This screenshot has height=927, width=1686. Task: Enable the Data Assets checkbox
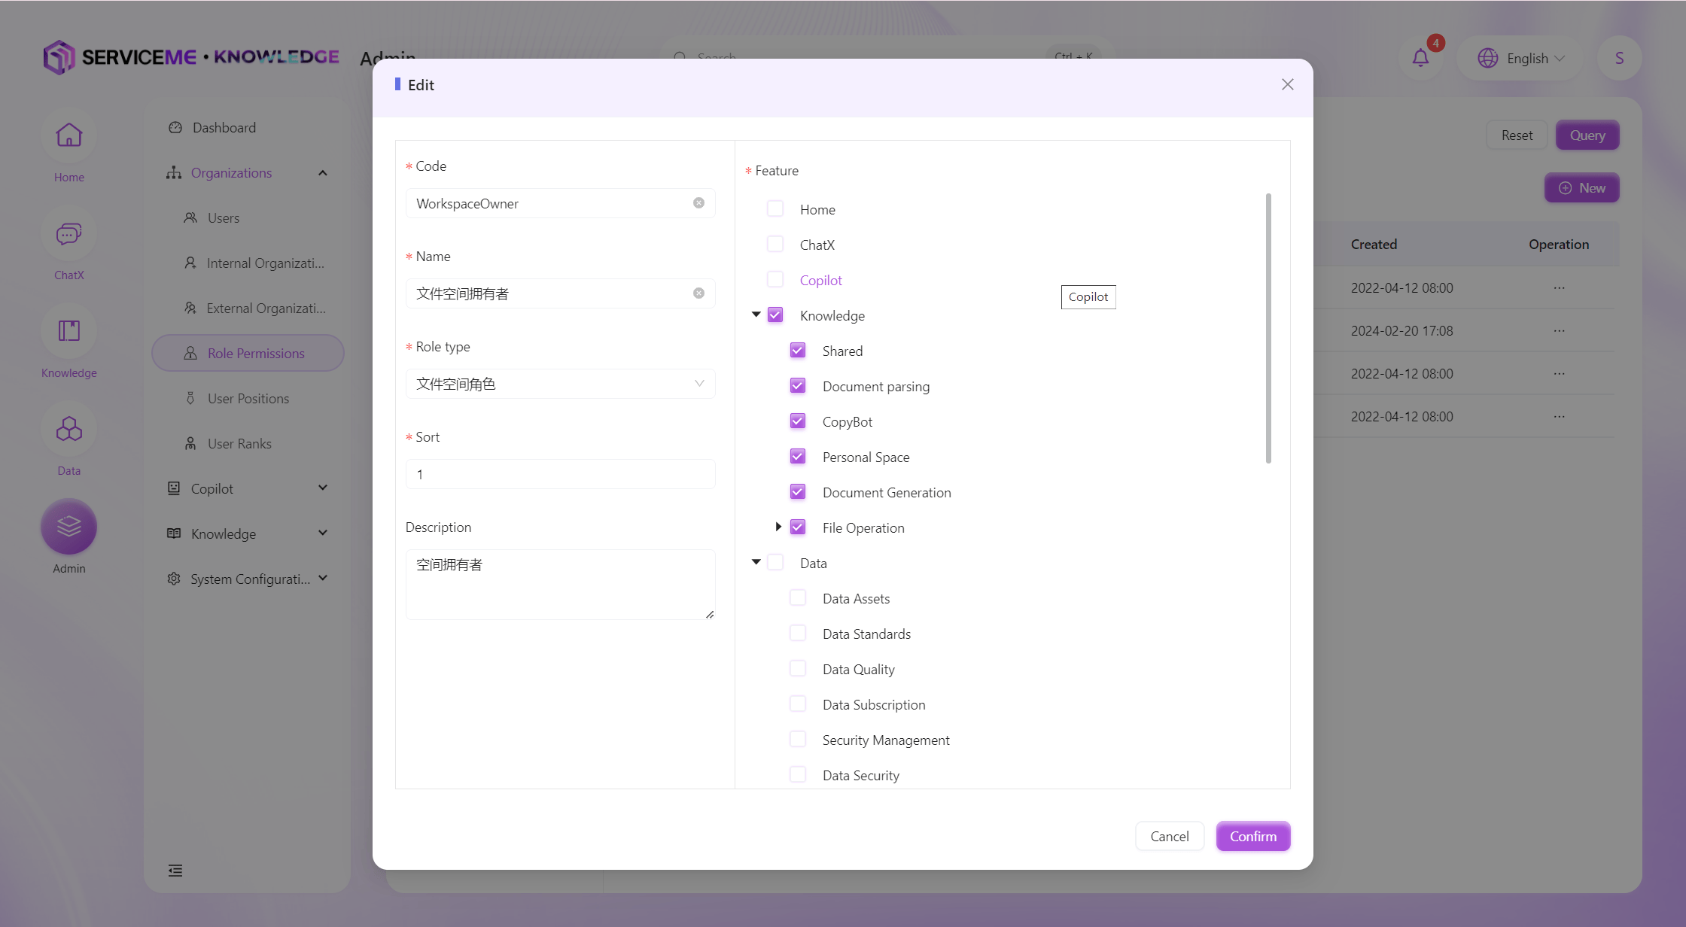pos(798,598)
